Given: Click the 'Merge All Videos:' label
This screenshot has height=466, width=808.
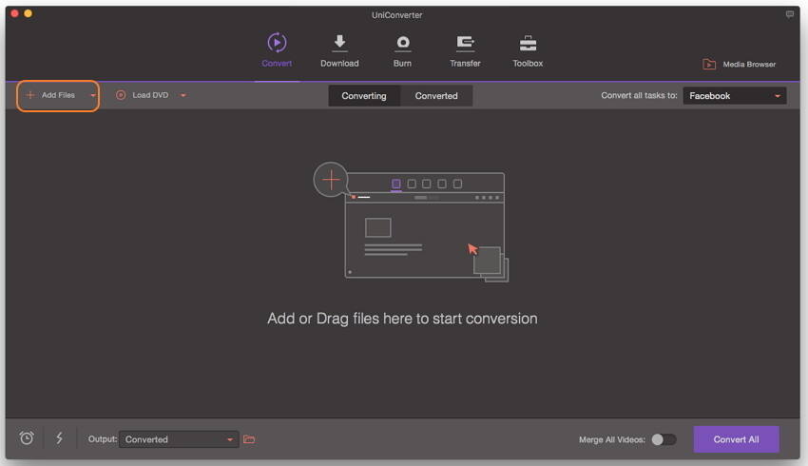Looking at the screenshot, I should pos(611,439).
